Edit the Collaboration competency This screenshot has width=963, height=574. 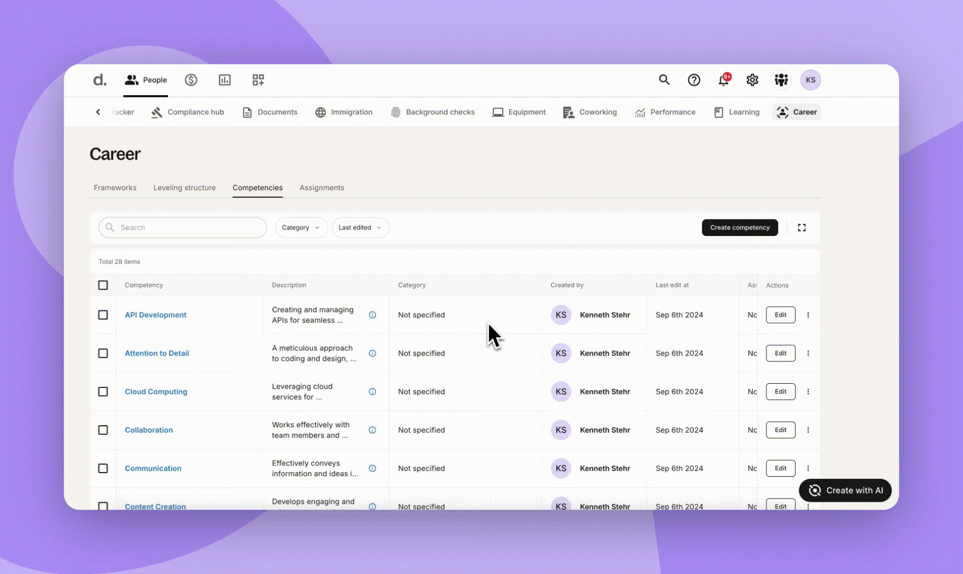781,430
